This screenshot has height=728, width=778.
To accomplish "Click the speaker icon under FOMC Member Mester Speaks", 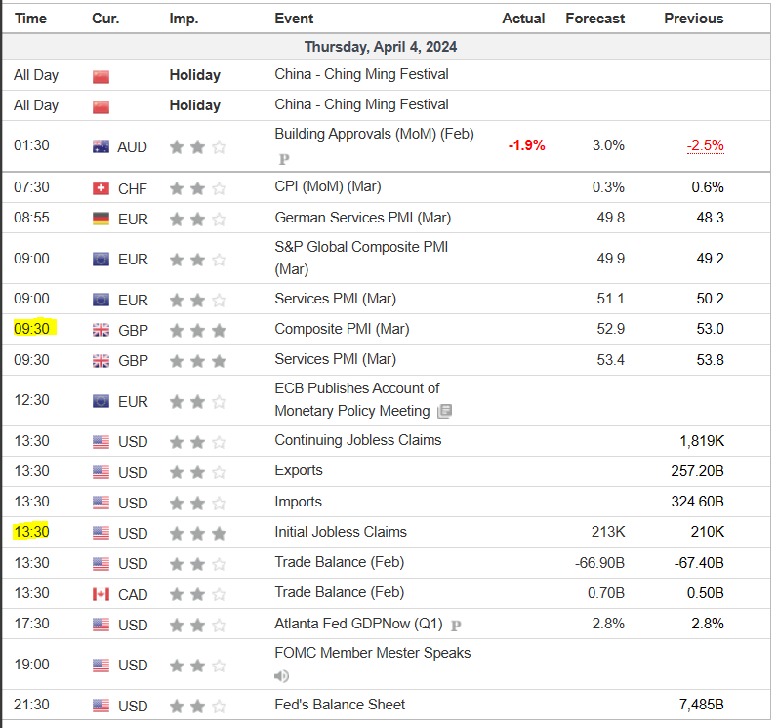I will coord(281,676).
